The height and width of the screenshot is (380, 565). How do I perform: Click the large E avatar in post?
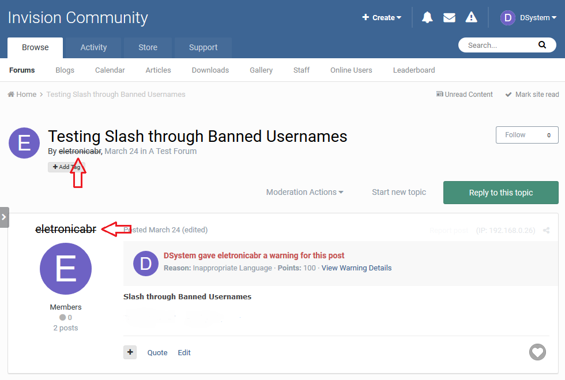(66, 269)
